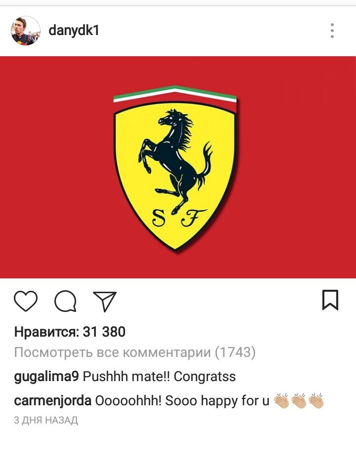Open the danydk1 username at post header

(74, 31)
